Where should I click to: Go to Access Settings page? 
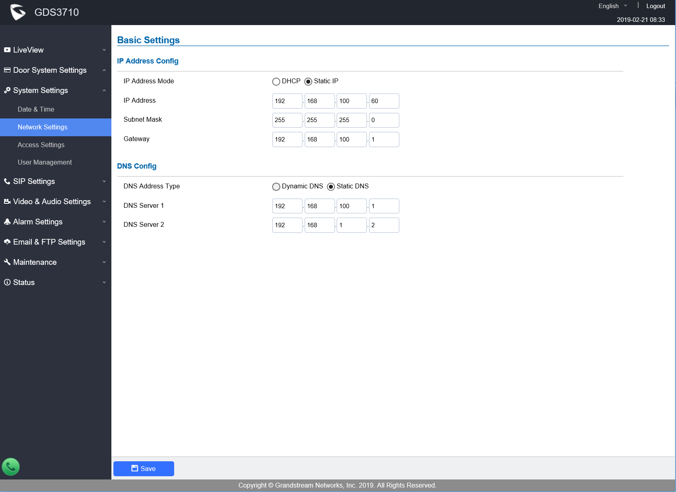pos(41,145)
